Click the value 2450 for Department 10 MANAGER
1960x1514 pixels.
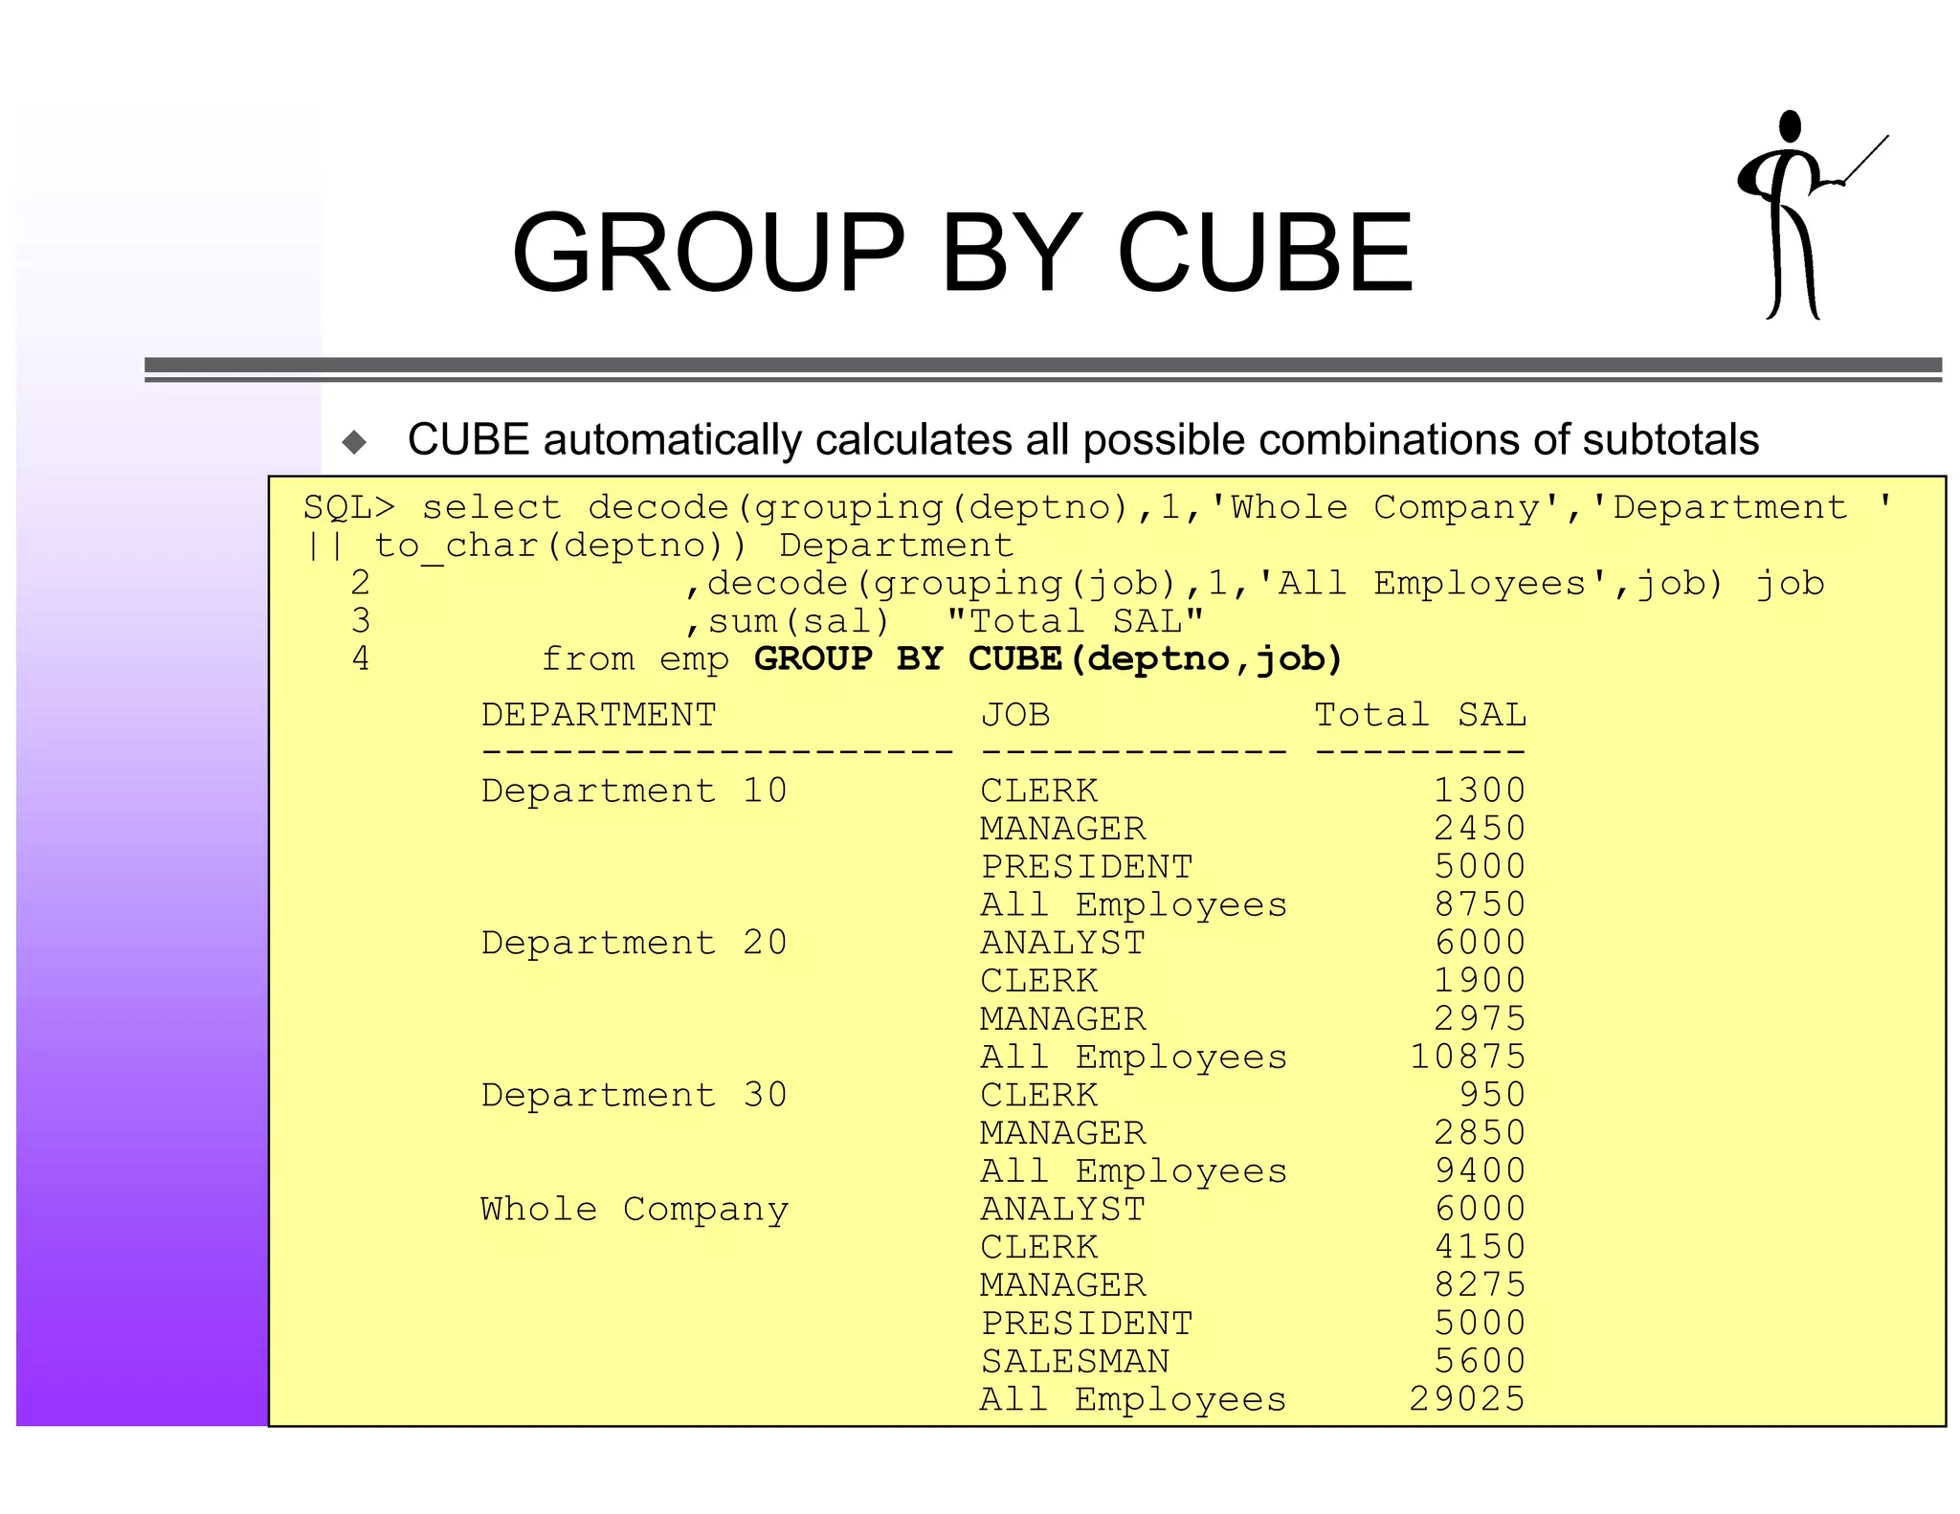(x=1479, y=829)
